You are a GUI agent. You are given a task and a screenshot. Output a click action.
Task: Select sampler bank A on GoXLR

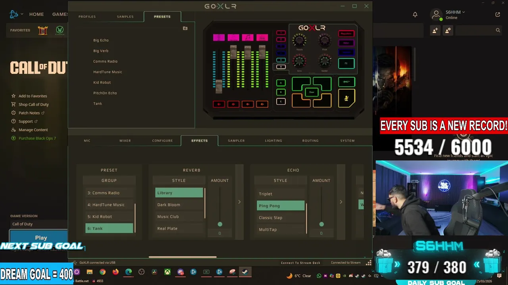pos(281,83)
